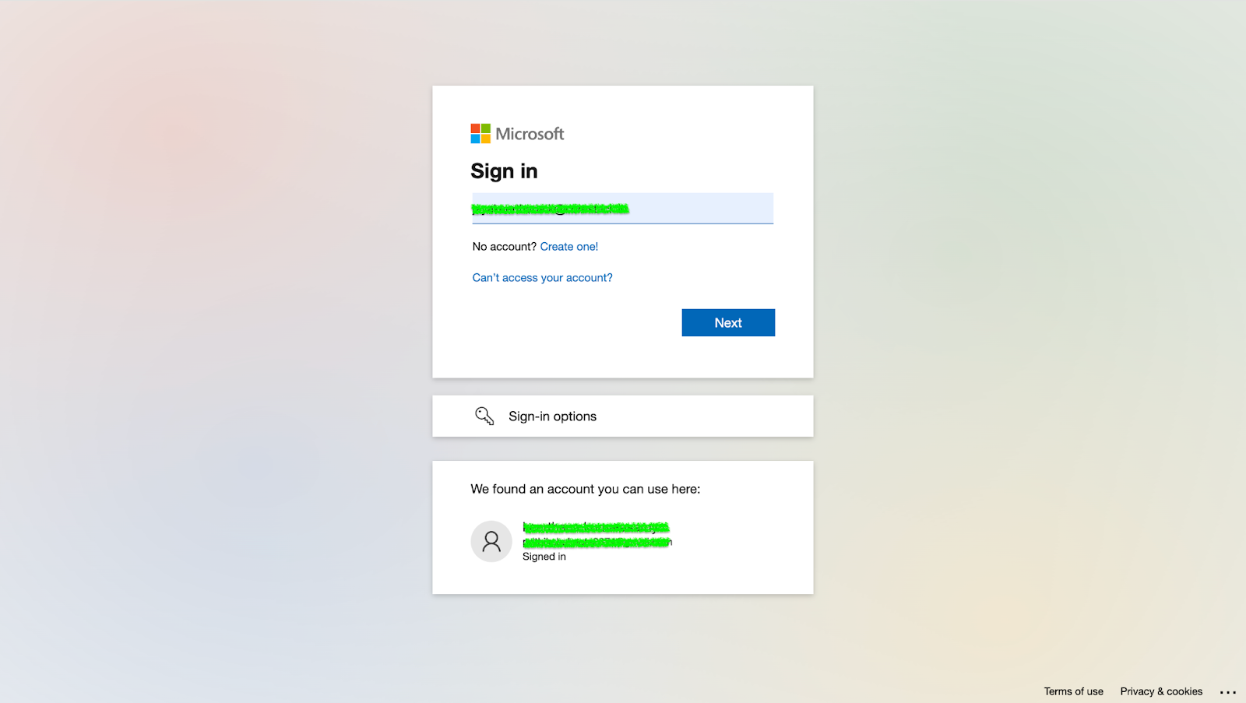Open Sign-in options panel
The width and height of the screenshot is (1246, 703).
tap(623, 416)
